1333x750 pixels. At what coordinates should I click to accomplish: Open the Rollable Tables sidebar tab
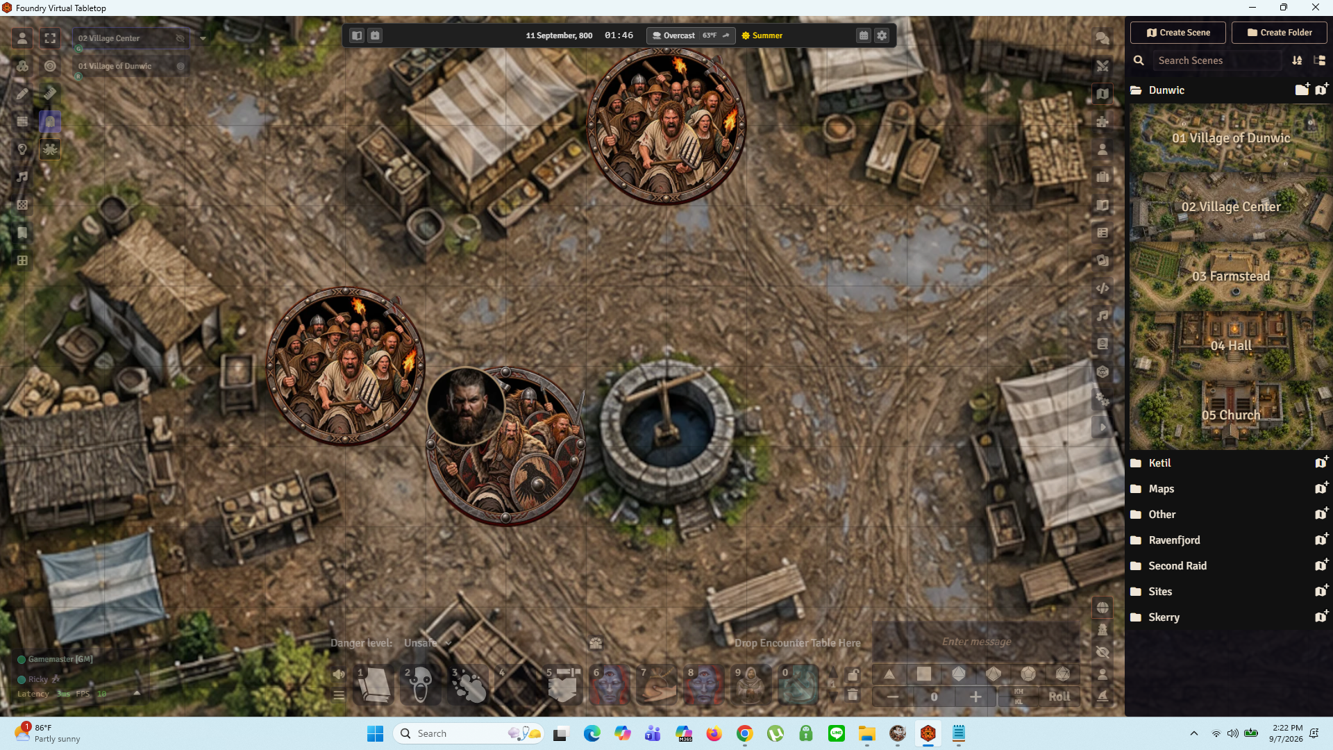tap(1103, 233)
